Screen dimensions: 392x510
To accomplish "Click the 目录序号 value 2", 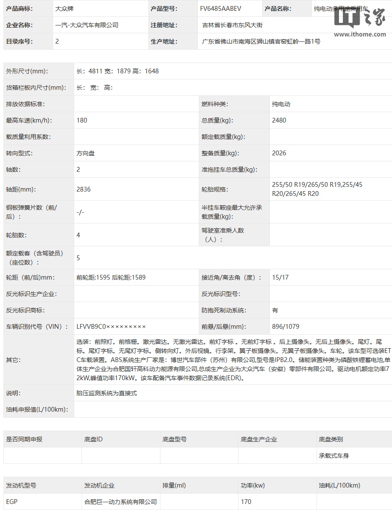I will [57, 41].
